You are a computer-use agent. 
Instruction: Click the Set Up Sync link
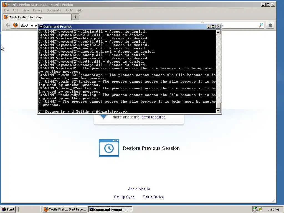click(124, 197)
